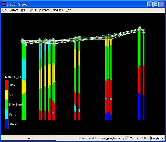Open the Rotate mouse-action dropdown
166x142 pixels.
[x=158, y=138]
